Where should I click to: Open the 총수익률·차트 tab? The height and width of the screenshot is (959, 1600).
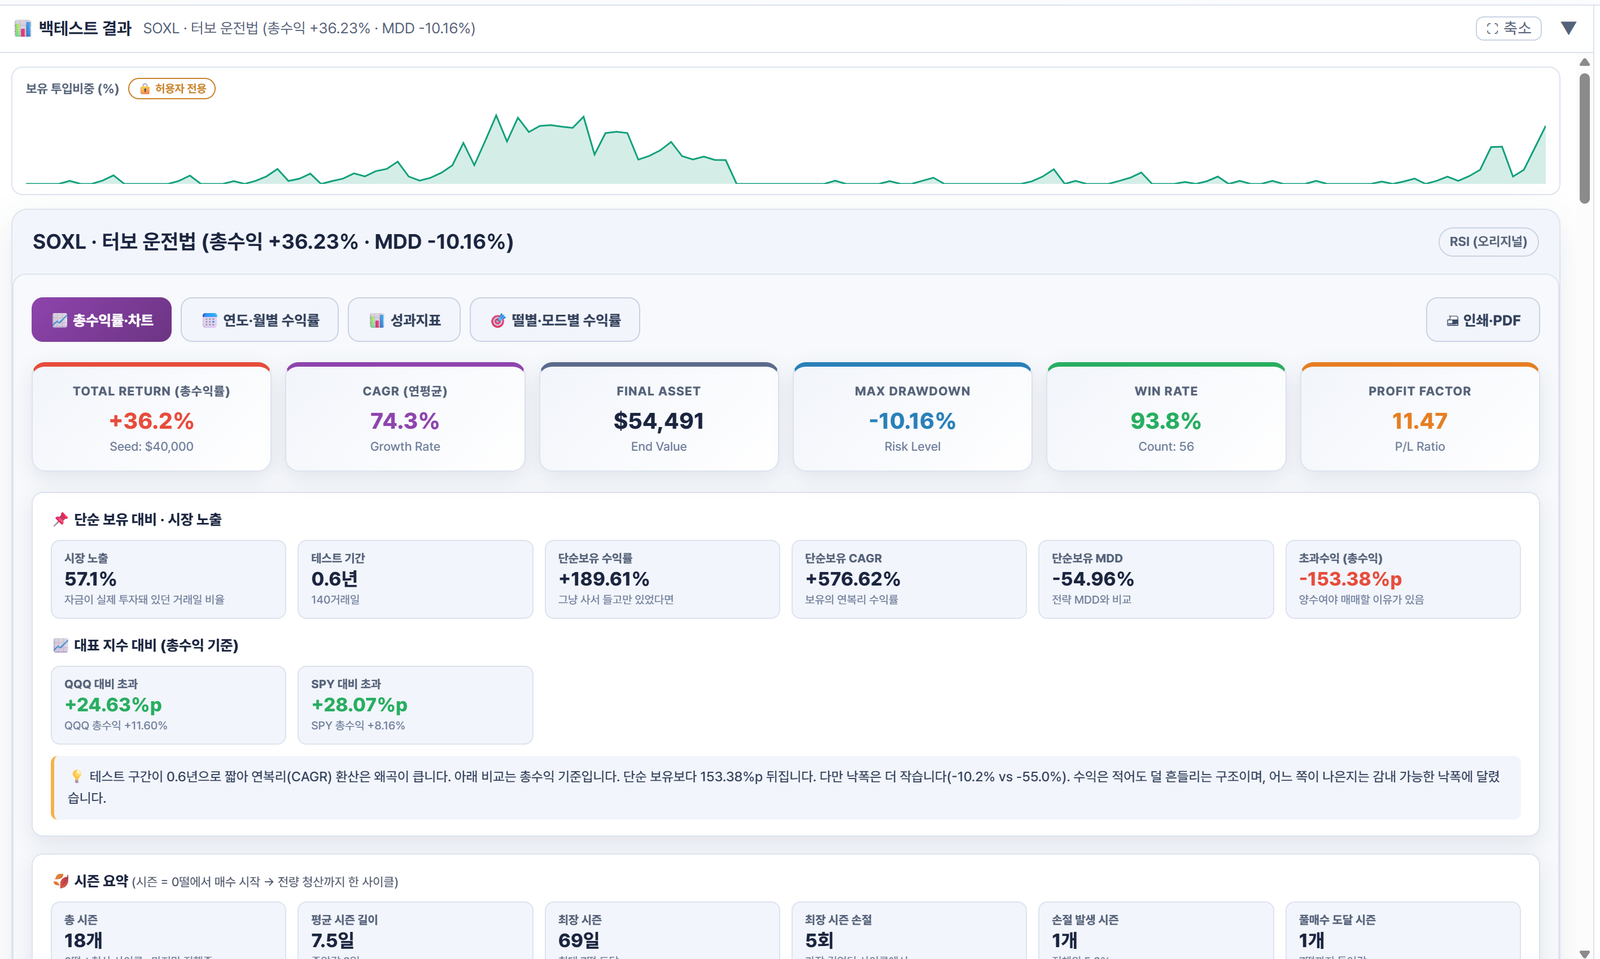click(102, 320)
